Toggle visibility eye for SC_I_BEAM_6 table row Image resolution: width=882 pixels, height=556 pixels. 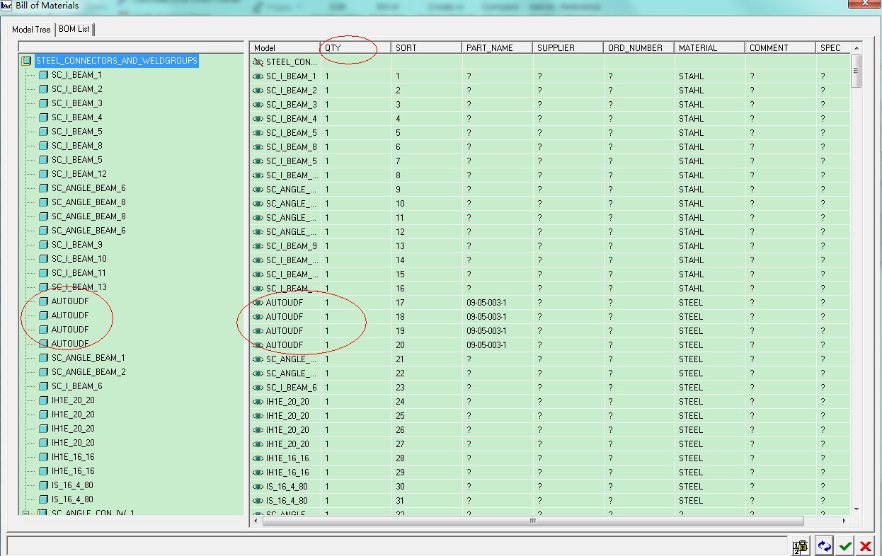[x=258, y=388]
